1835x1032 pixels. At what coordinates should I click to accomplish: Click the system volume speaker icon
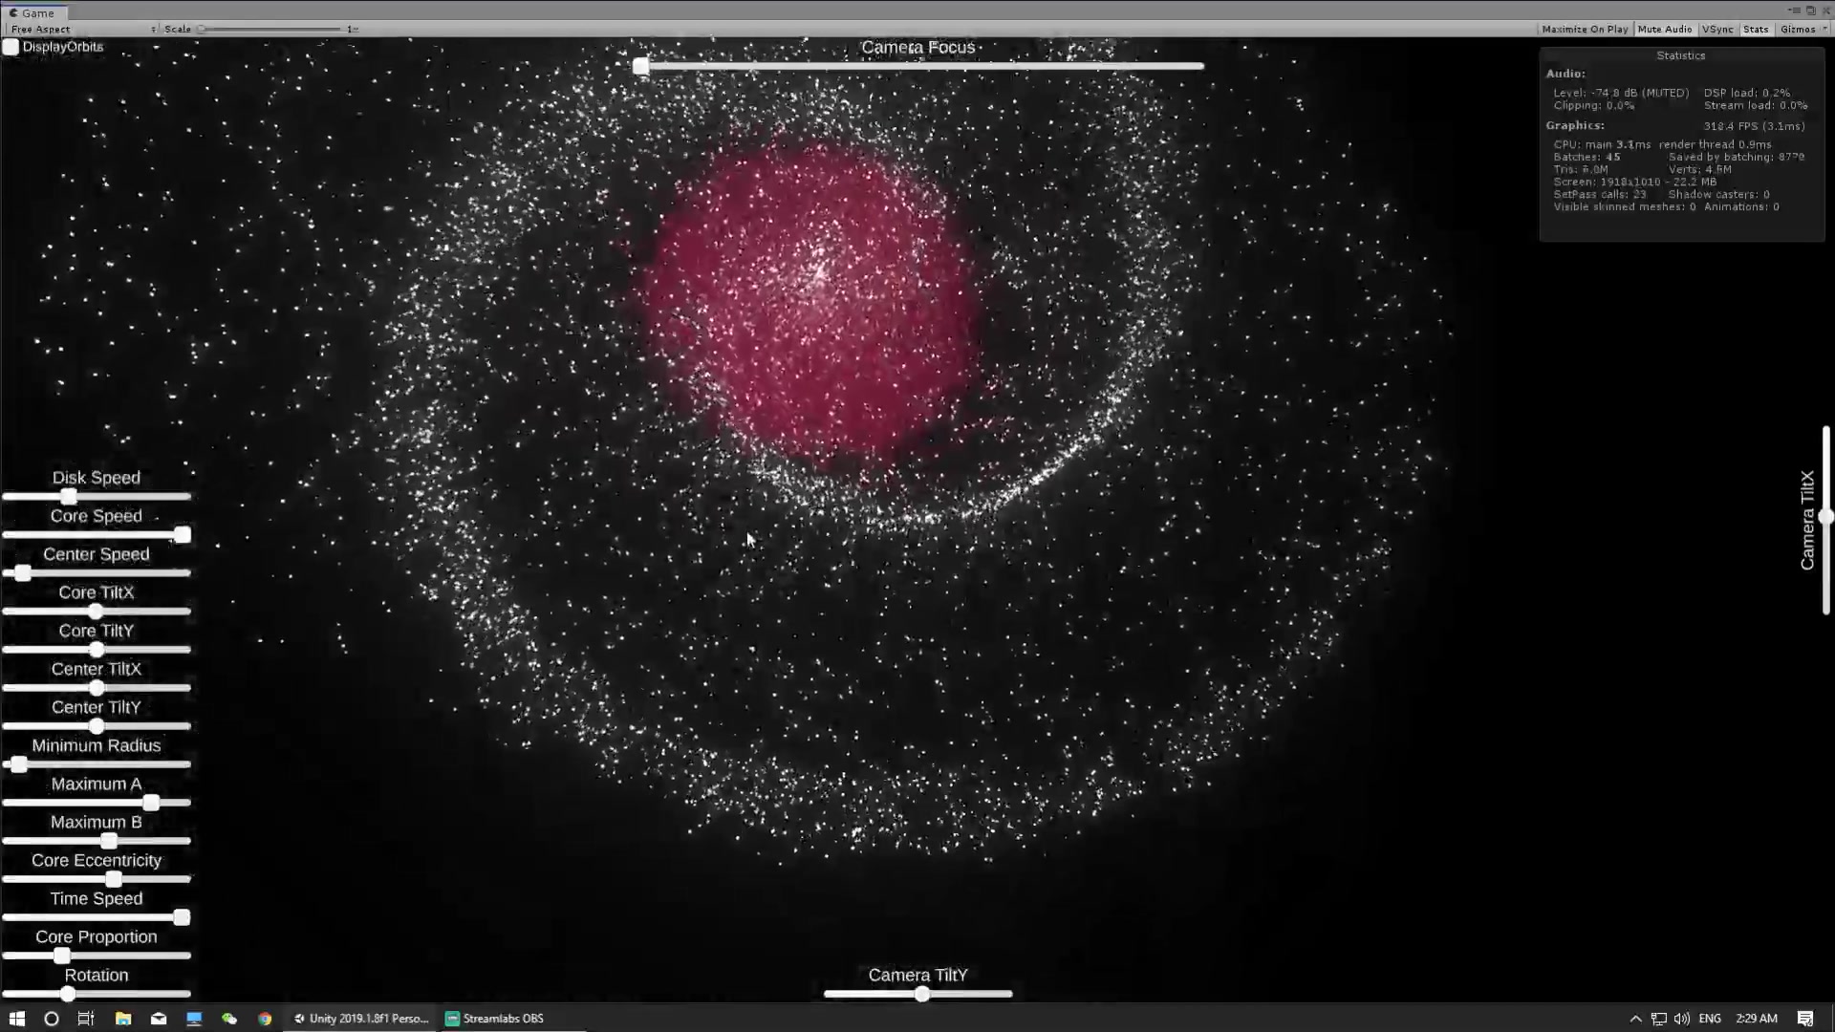click(x=1682, y=1019)
